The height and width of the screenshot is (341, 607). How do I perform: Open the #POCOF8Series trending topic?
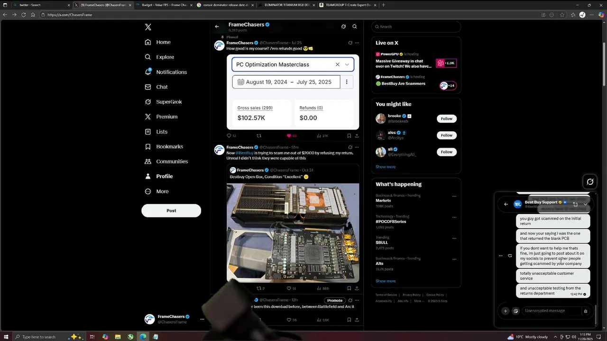pos(391,222)
